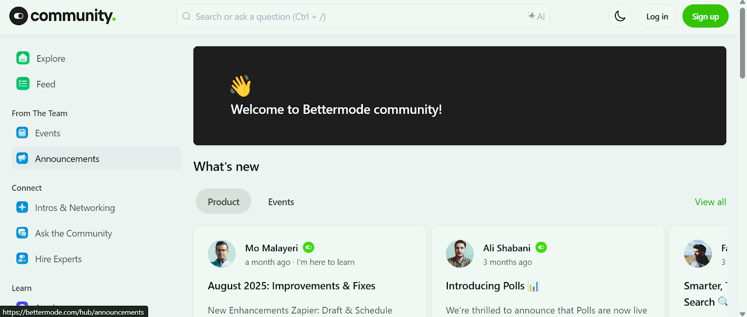Open the Announcements sidebar item
747x317 pixels.
[x=97, y=158]
